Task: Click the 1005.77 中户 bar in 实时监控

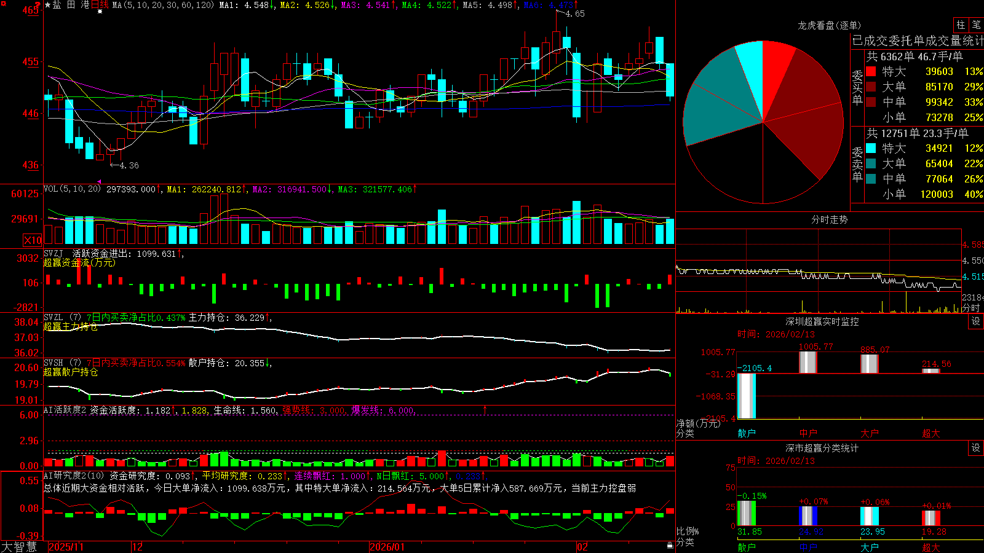Action: tap(808, 362)
